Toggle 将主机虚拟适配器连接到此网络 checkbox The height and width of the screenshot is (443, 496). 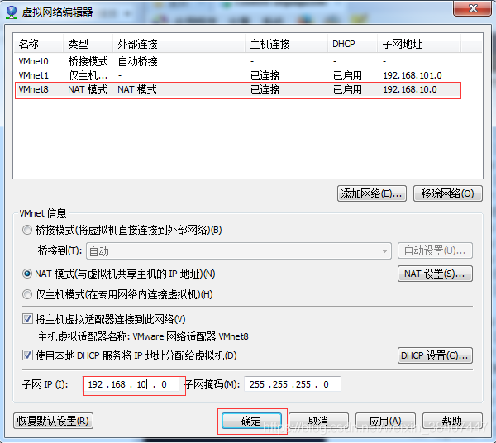point(27,319)
